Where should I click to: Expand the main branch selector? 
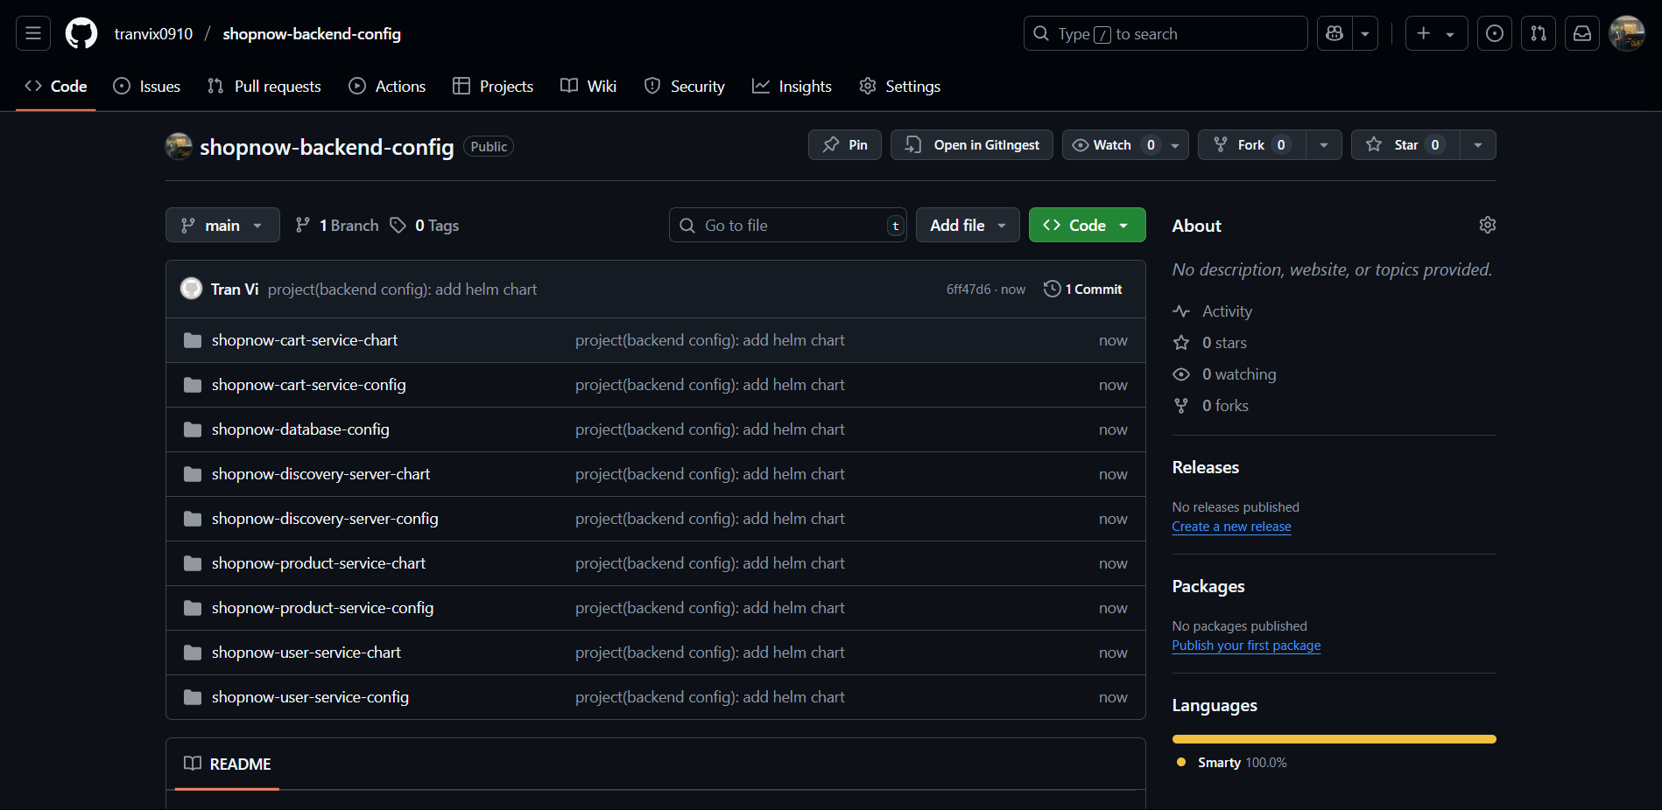click(x=222, y=225)
